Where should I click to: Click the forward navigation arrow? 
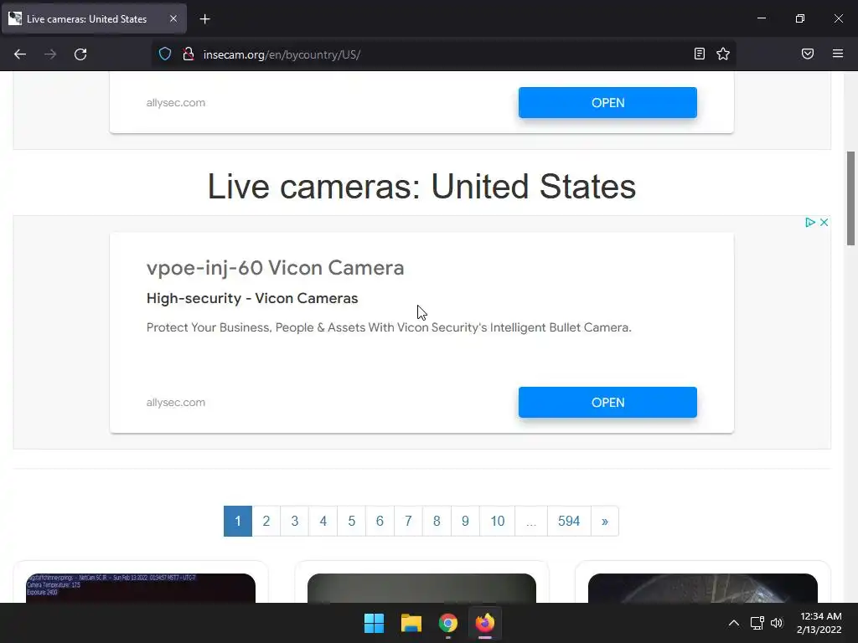coord(50,54)
